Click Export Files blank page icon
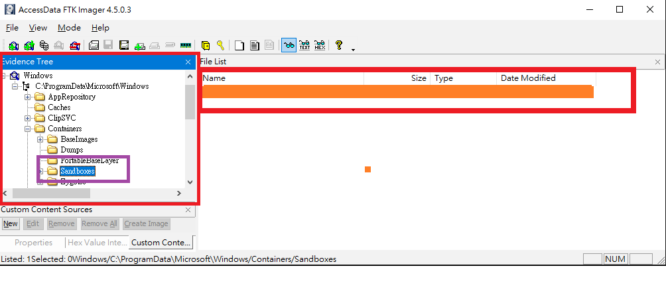Screen dimensions: 666x305 (x=239, y=45)
